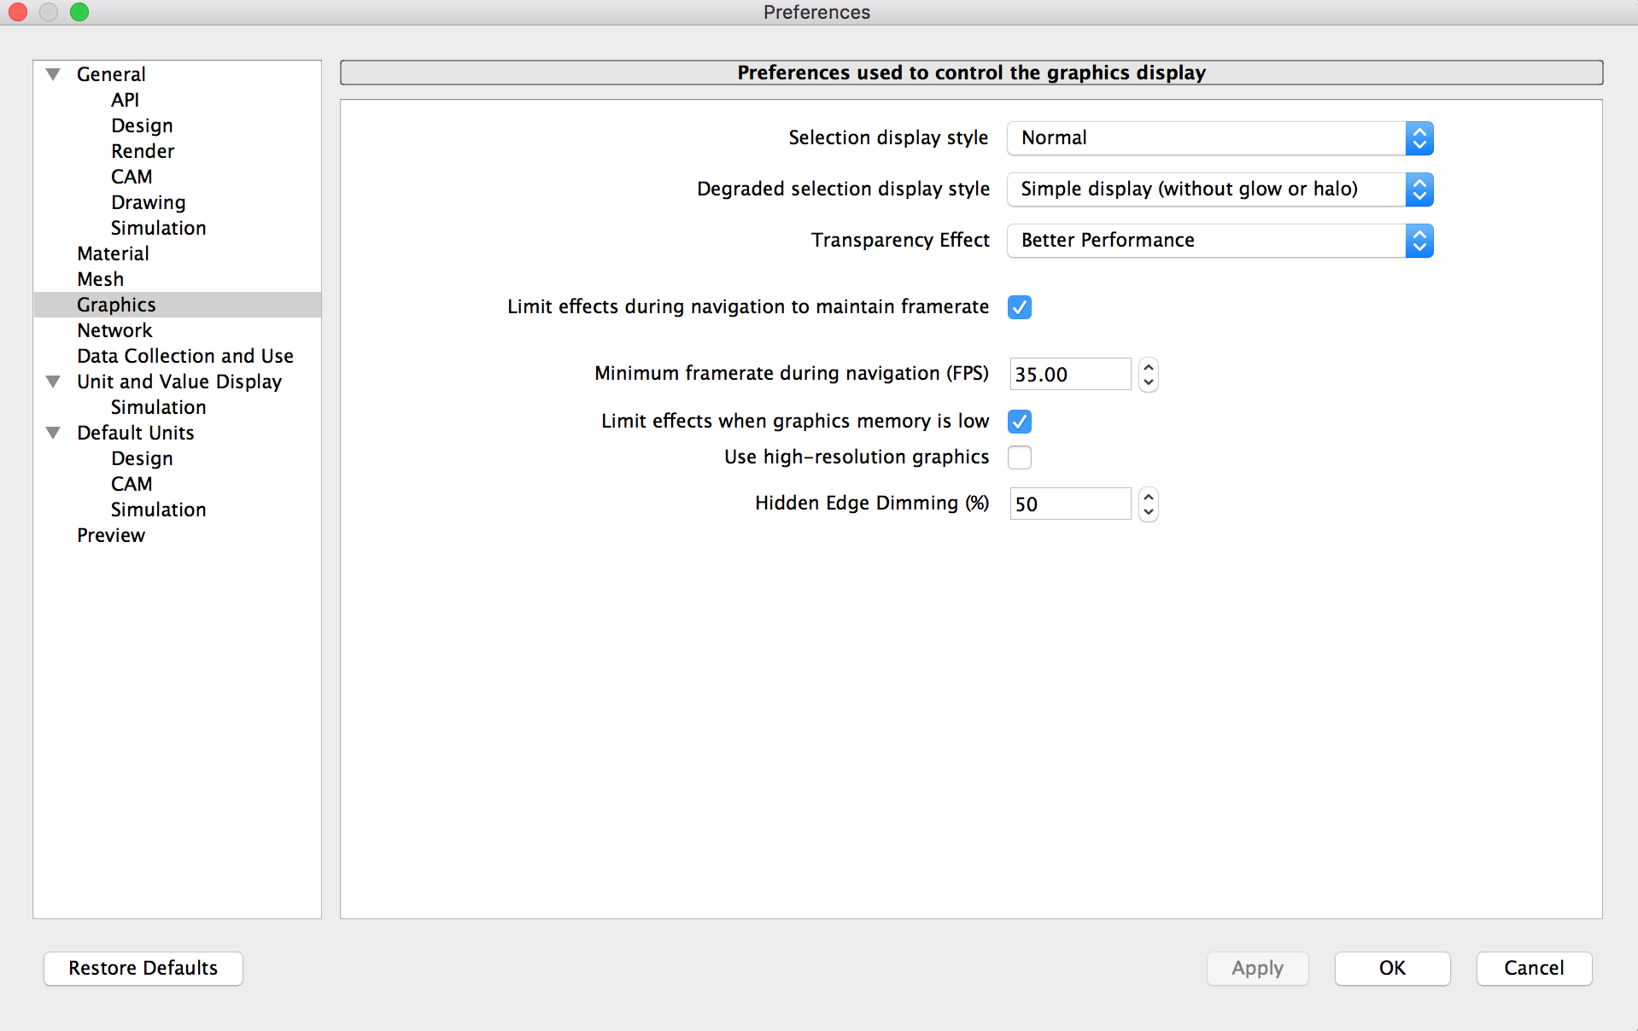Open Material preferences
The width and height of the screenshot is (1638, 1031).
pos(113,253)
